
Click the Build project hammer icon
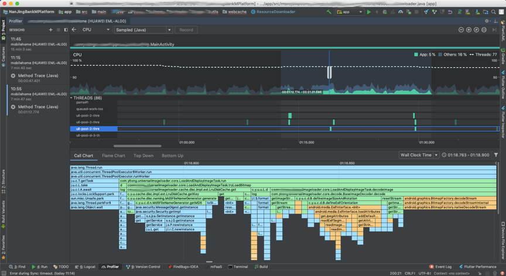tap(329, 12)
